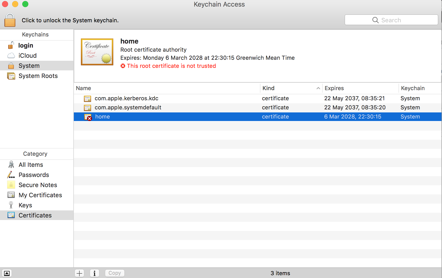Screen dimensions: 442x278
Task: Click the Keychain column header
Action: (x=413, y=88)
